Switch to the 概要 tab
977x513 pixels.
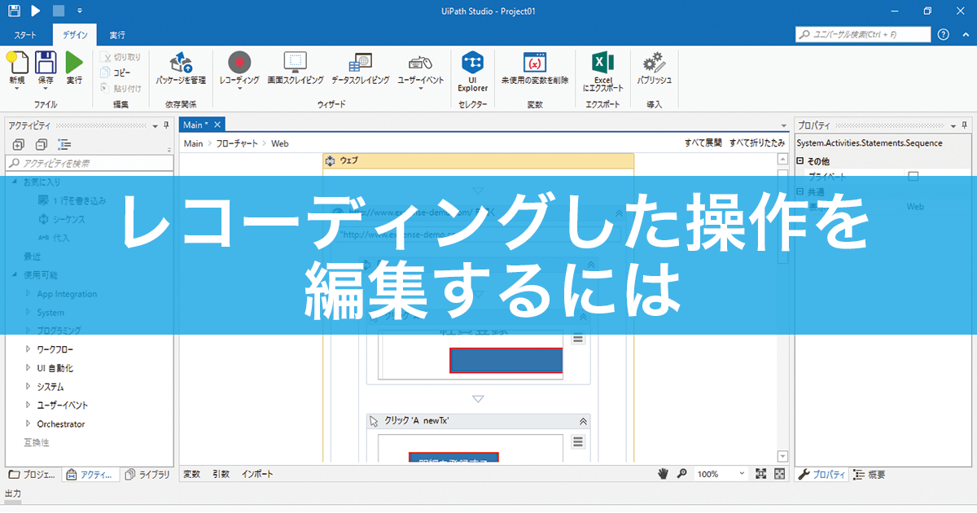coord(870,475)
